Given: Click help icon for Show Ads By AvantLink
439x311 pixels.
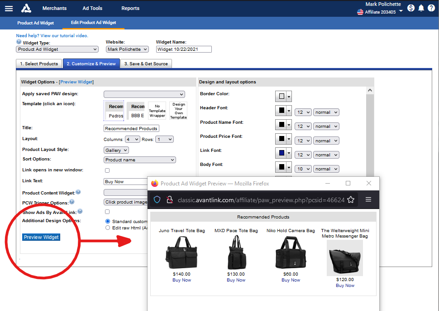Looking at the screenshot, I should tap(80, 211).
